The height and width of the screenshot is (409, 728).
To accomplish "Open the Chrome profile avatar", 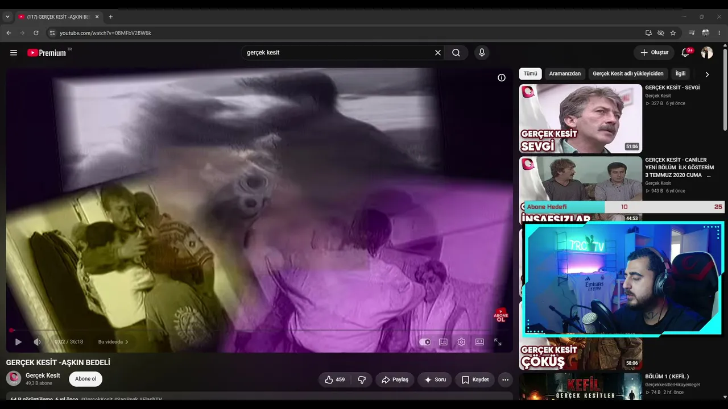I will click(x=706, y=33).
